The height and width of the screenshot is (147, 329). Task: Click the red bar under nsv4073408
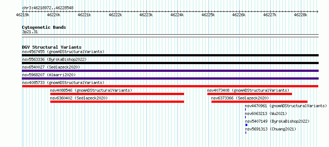click(x=250, y=94)
